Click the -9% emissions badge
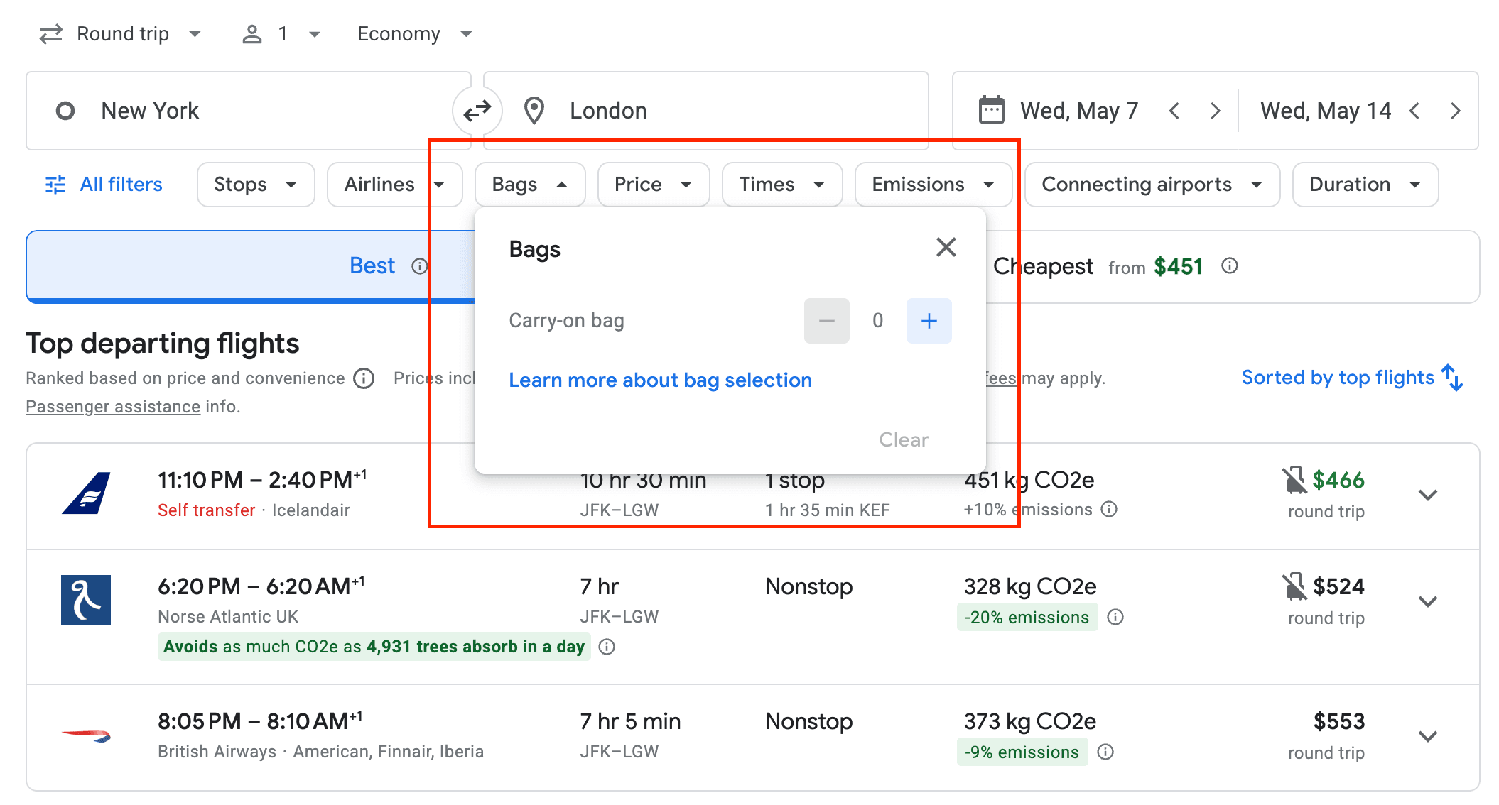Screen dimensions: 1499x805 click(1022, 752)
